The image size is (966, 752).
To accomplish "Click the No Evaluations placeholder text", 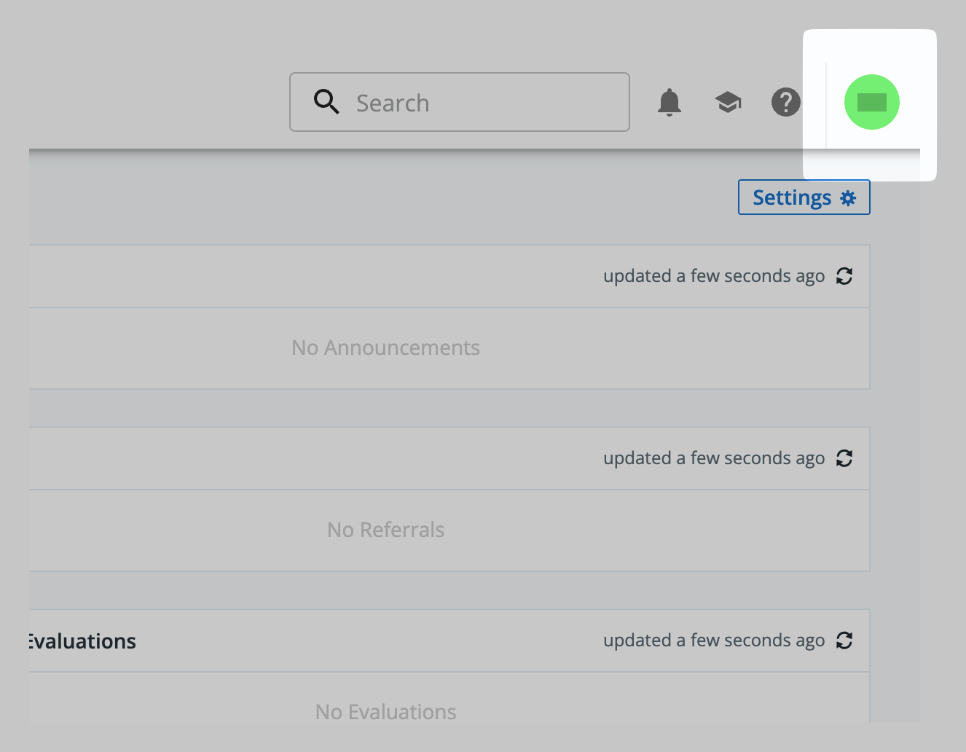I will tap(385, 712).
